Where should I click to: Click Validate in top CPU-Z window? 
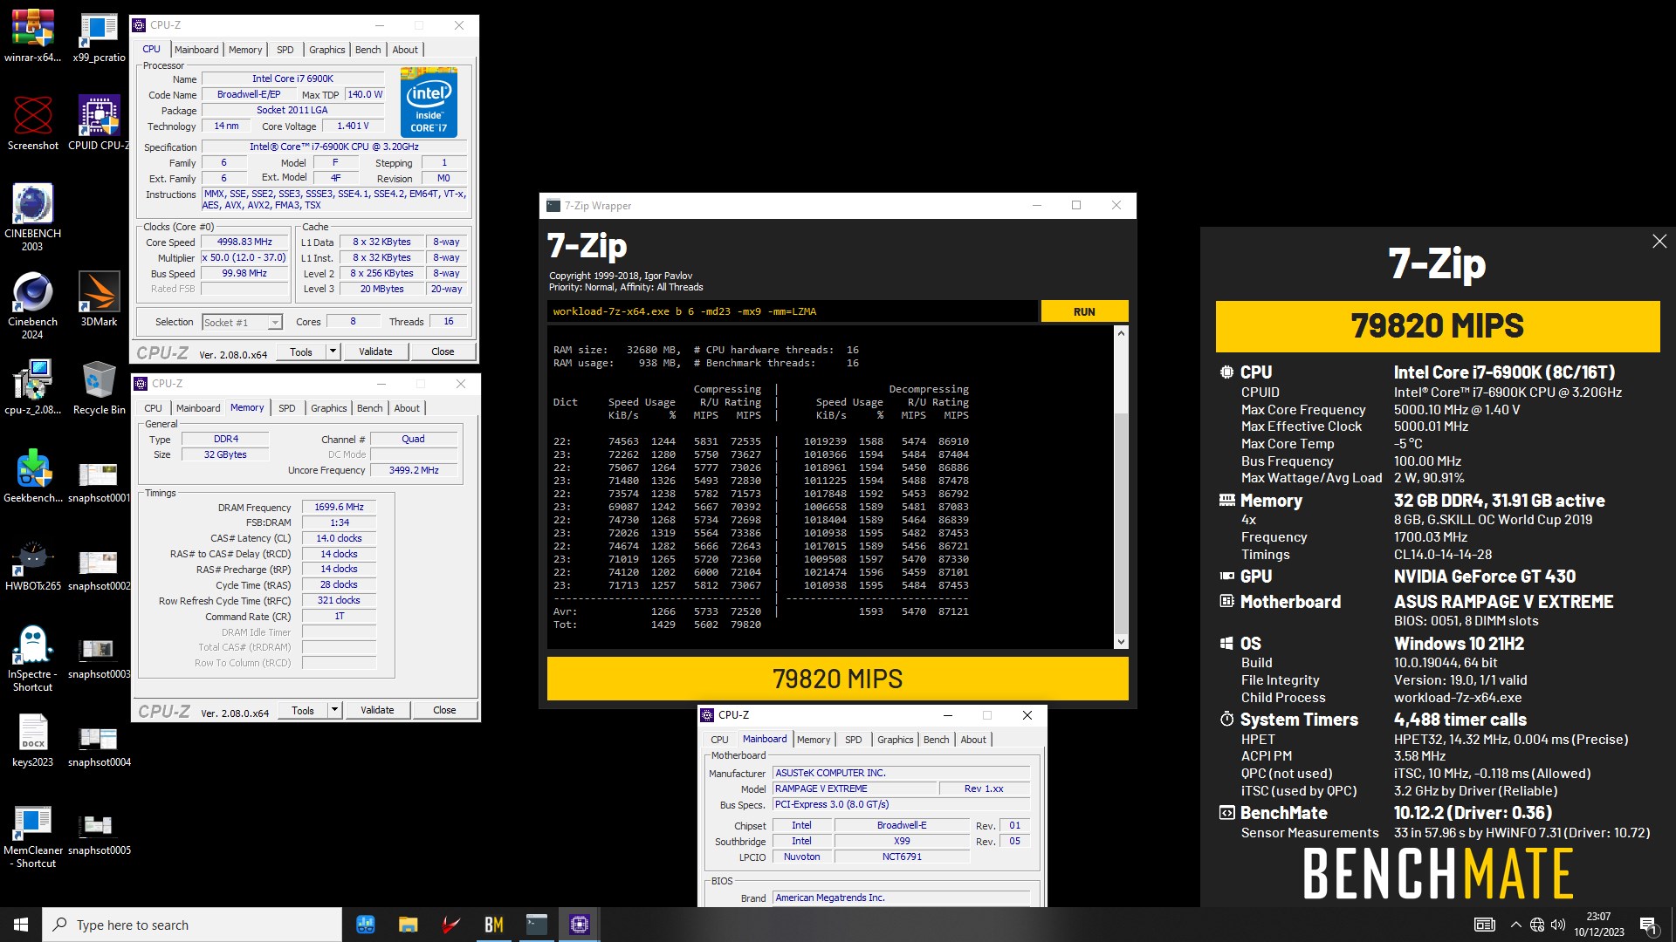click(375, 352)
